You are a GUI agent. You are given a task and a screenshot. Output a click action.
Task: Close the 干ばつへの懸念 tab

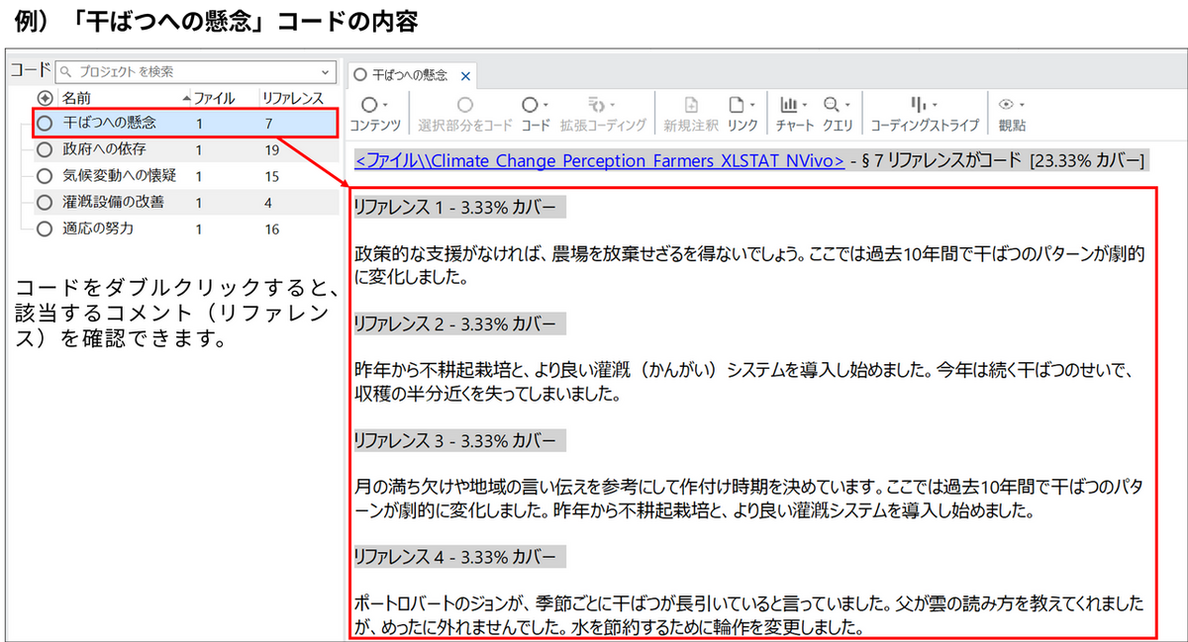[466, 75]
